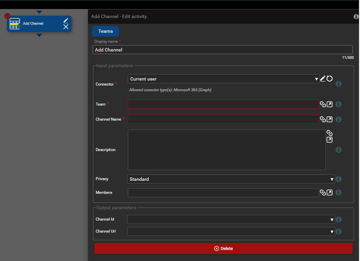Click the edit connector pencil icon
The image size is (360, 261).
coord(323,79)
